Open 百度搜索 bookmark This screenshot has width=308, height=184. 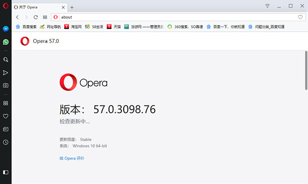point(26,26)
